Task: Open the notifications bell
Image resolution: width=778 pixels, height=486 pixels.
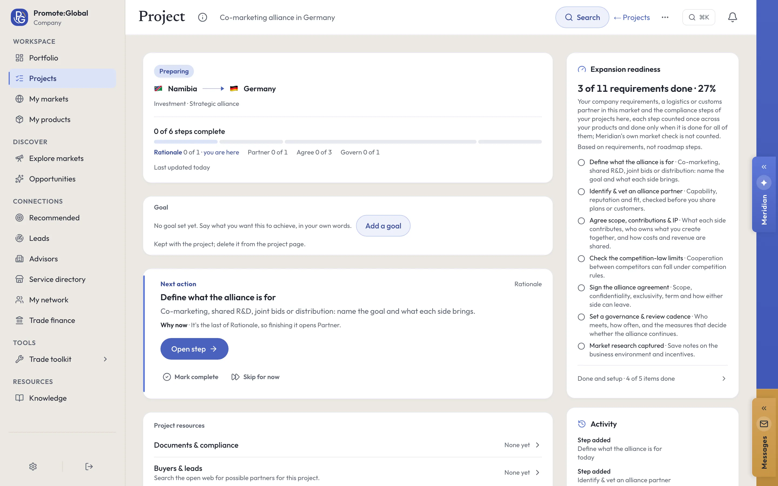Action: point(732,17)
